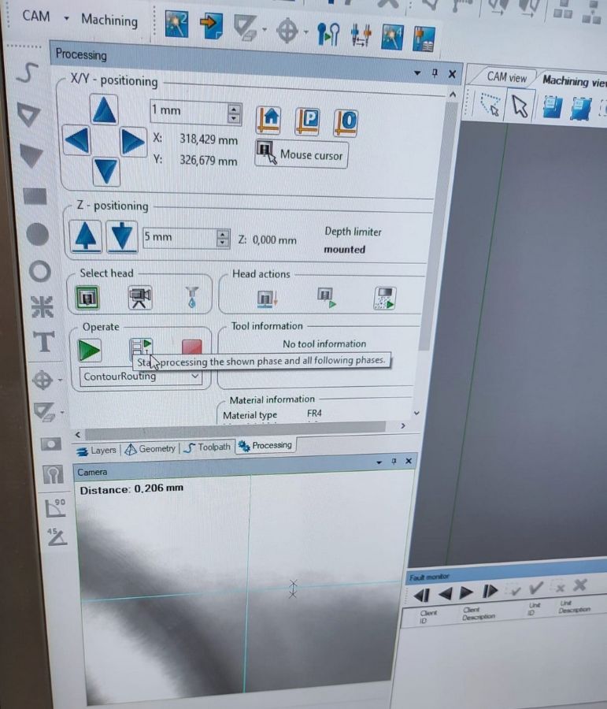Select the milling head icon
607x709 pixels.
[87, 298]
